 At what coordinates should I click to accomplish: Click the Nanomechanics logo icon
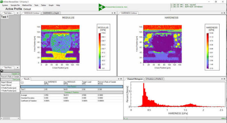102,7
